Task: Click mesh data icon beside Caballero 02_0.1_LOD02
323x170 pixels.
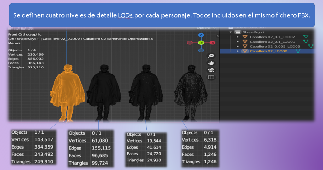Action: click(305, 37)
